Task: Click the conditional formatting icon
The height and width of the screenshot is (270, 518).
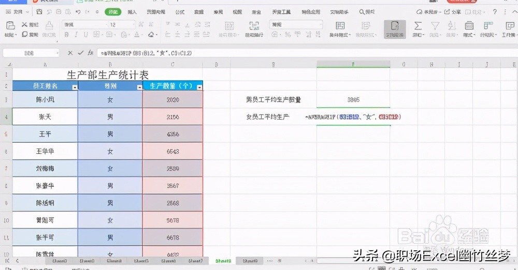Action: coord(340,25)
